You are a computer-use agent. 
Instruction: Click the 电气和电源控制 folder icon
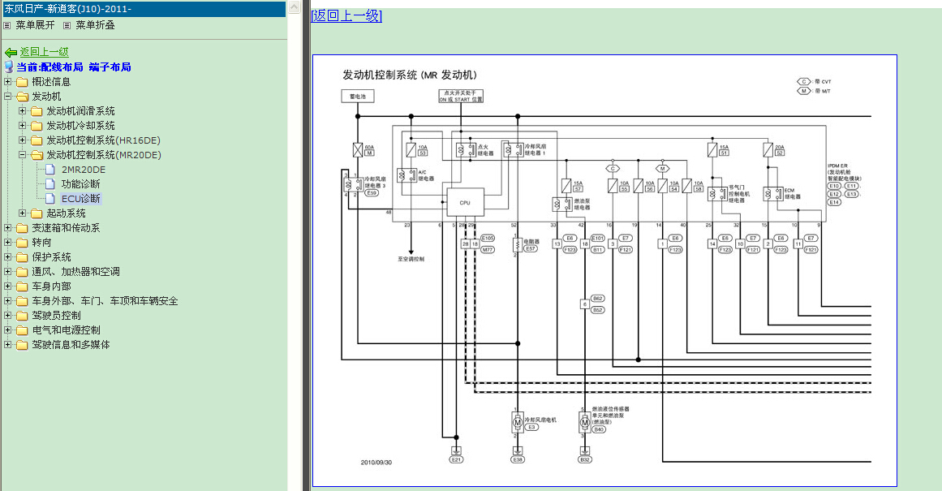point(22,330)
